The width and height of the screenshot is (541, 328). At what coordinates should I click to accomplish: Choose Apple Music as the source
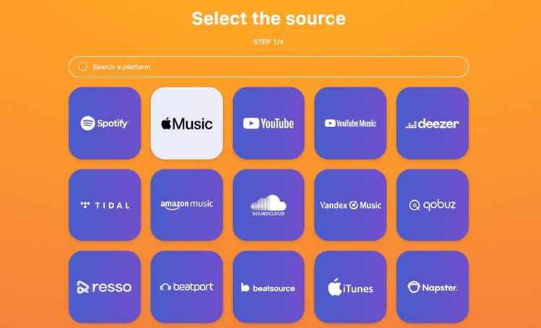(x=186, y=124)
